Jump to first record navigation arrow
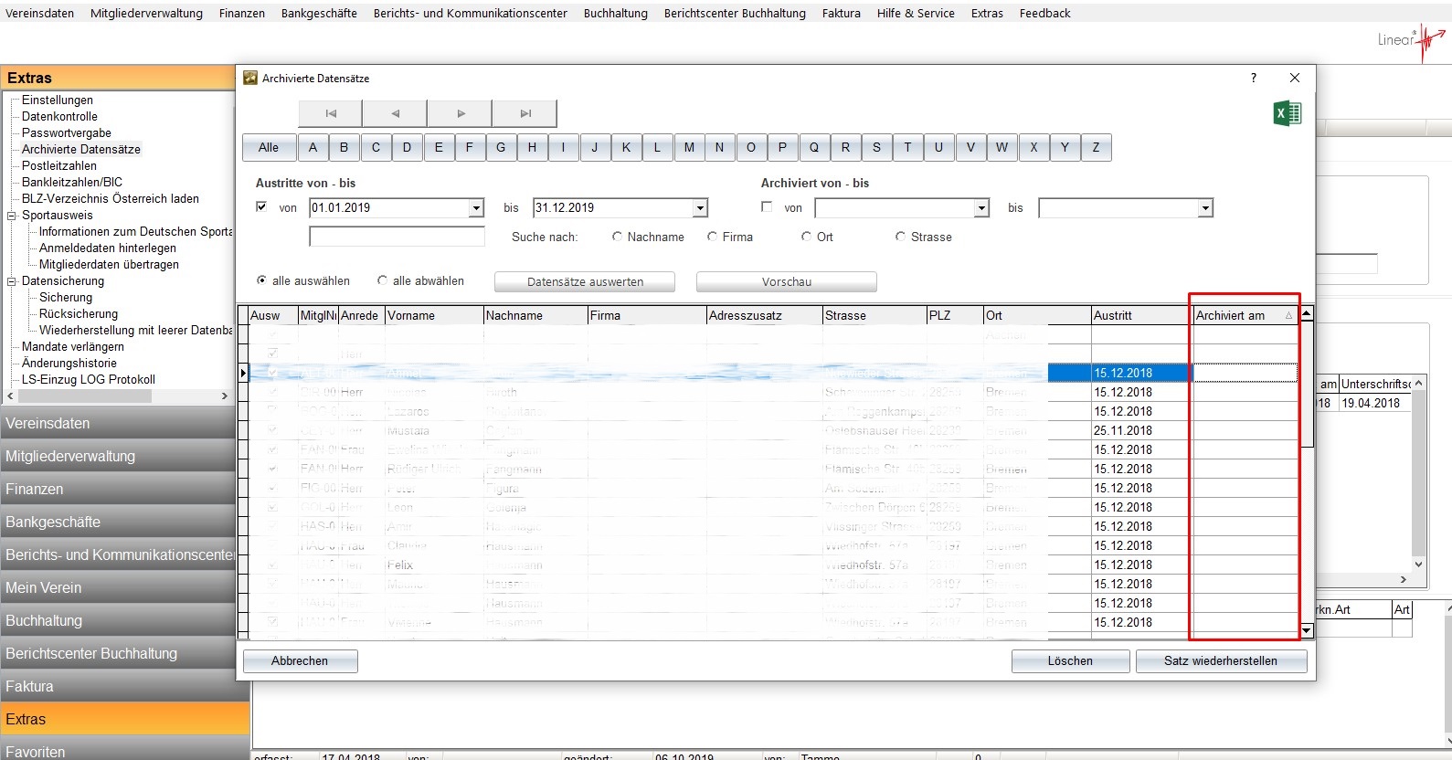Image resolution: width=1452 pixels, height=760 pixels. coord(331,113)
